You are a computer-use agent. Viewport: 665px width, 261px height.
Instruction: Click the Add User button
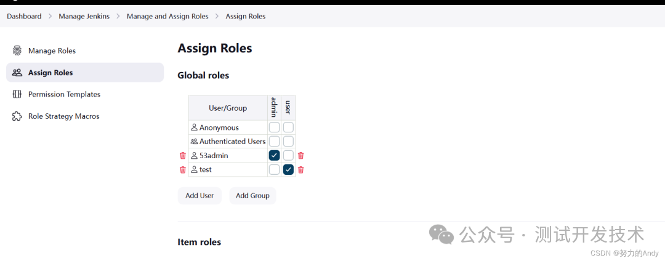click(199, 196)
